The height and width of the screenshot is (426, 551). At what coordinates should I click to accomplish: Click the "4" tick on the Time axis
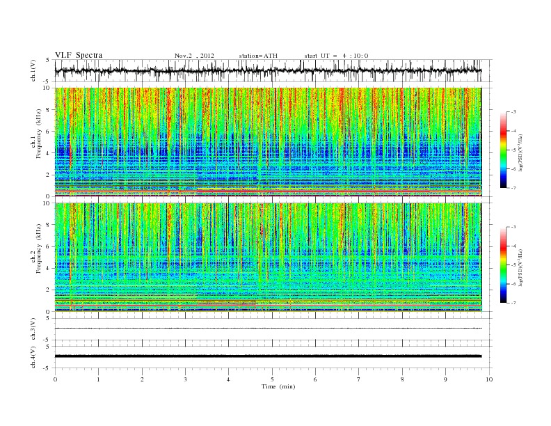pyautogui.click(x=228, y=379)
